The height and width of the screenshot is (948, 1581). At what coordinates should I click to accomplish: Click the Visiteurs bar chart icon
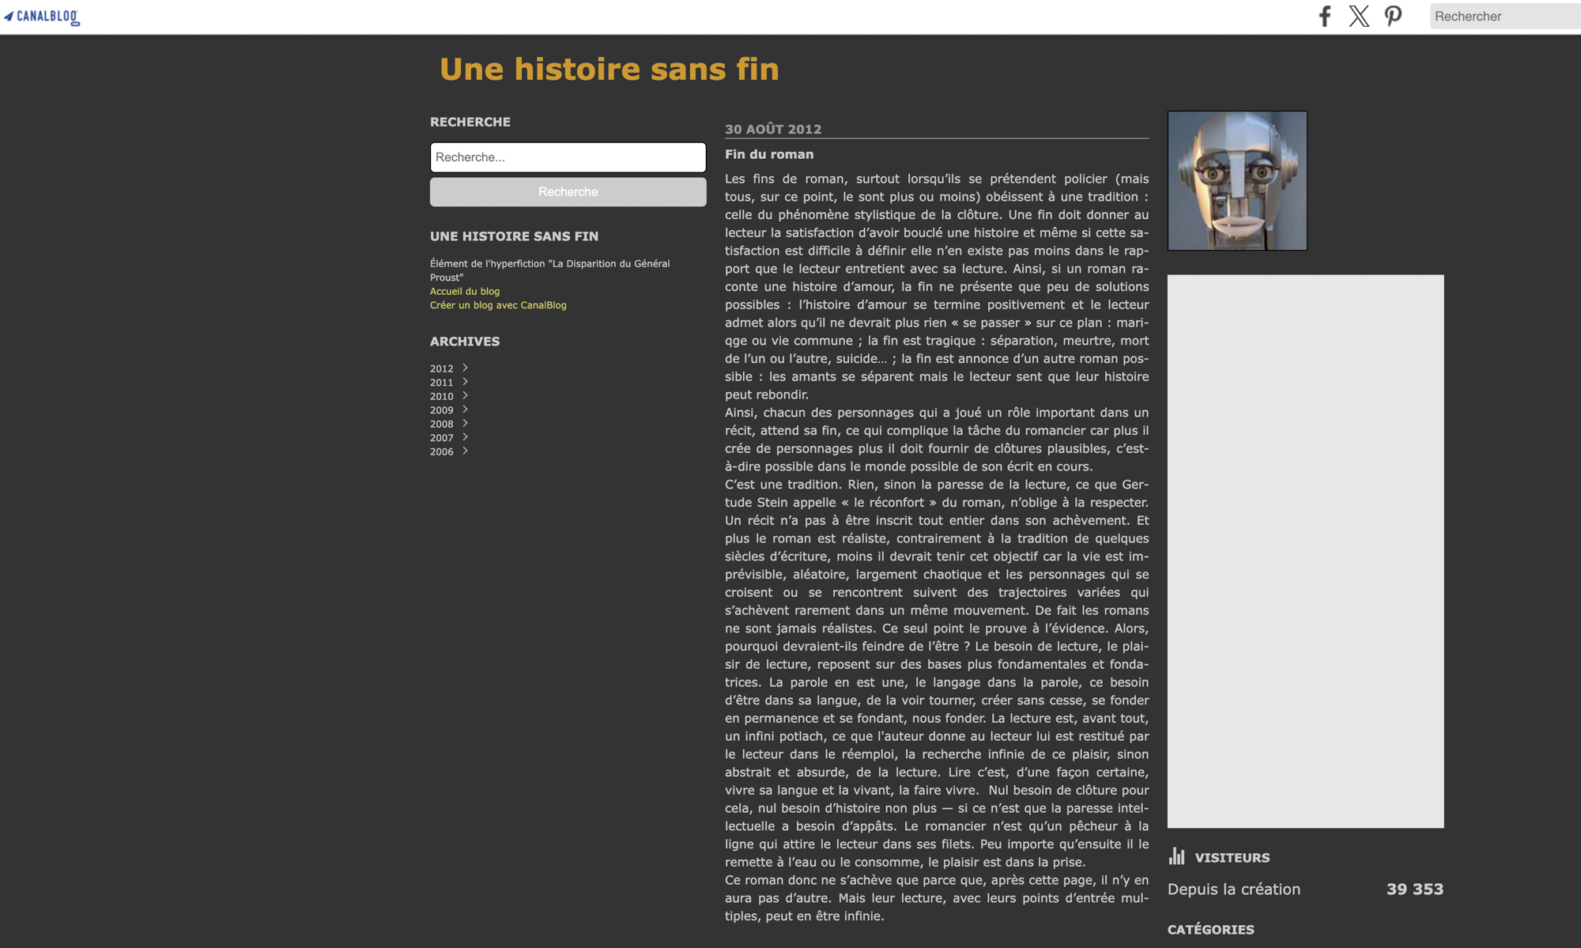pos(1177,856)
